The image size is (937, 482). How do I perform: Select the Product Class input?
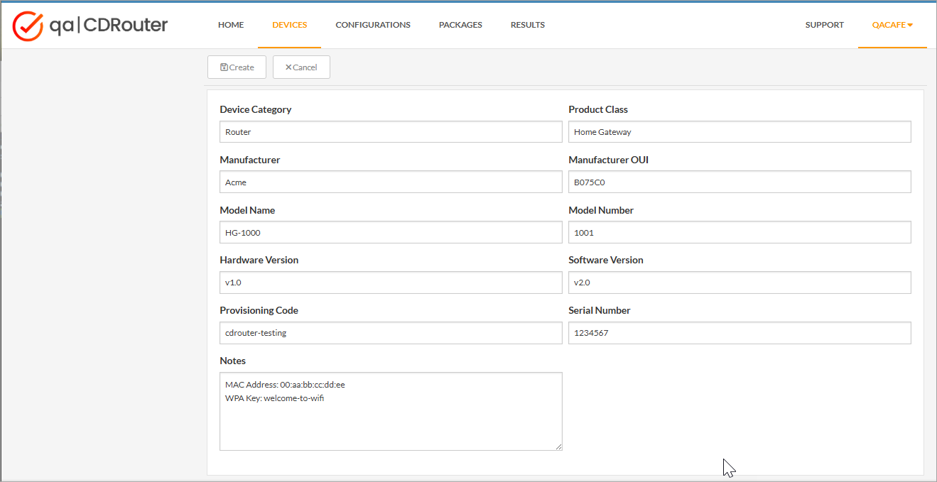coord(740,132)
